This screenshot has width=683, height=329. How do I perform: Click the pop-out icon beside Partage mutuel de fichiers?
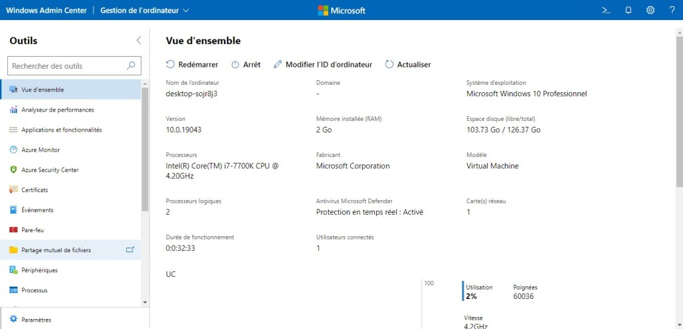click(130, 250)
